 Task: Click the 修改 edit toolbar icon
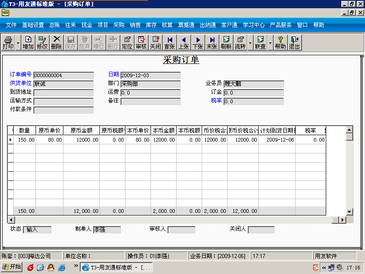(42, 42)
